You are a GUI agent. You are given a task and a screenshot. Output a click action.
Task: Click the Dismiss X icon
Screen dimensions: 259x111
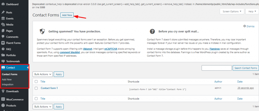245,26
